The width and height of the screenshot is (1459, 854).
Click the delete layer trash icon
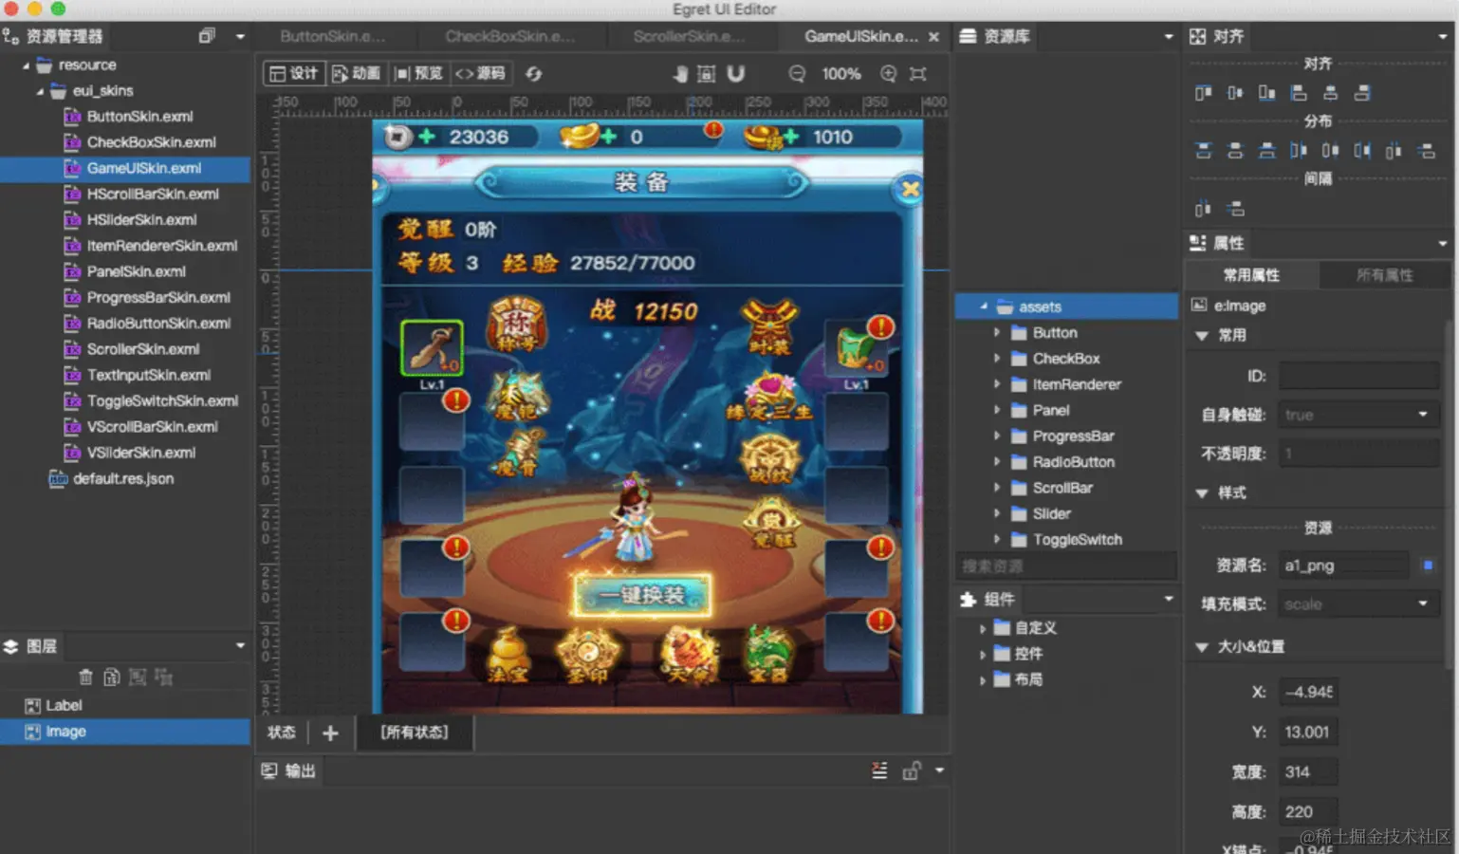tap(85, 677)
